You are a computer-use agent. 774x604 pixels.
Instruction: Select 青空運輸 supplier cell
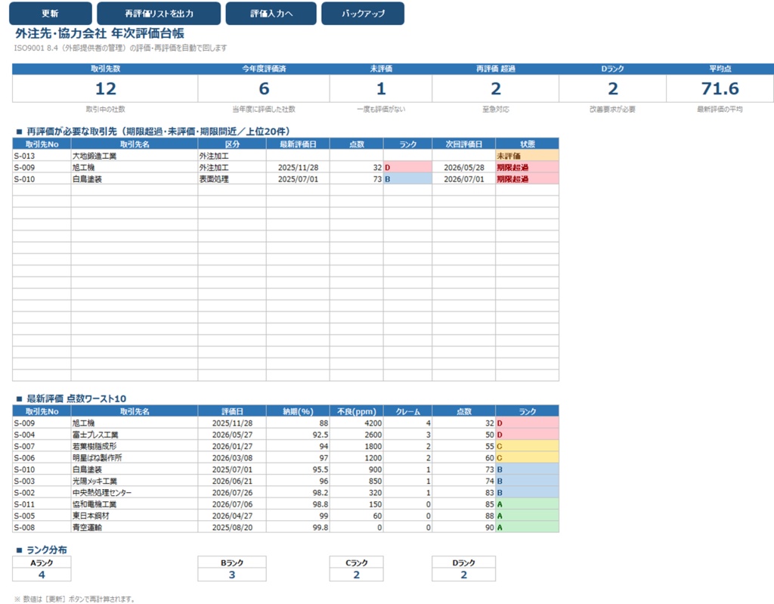(135, 528)
